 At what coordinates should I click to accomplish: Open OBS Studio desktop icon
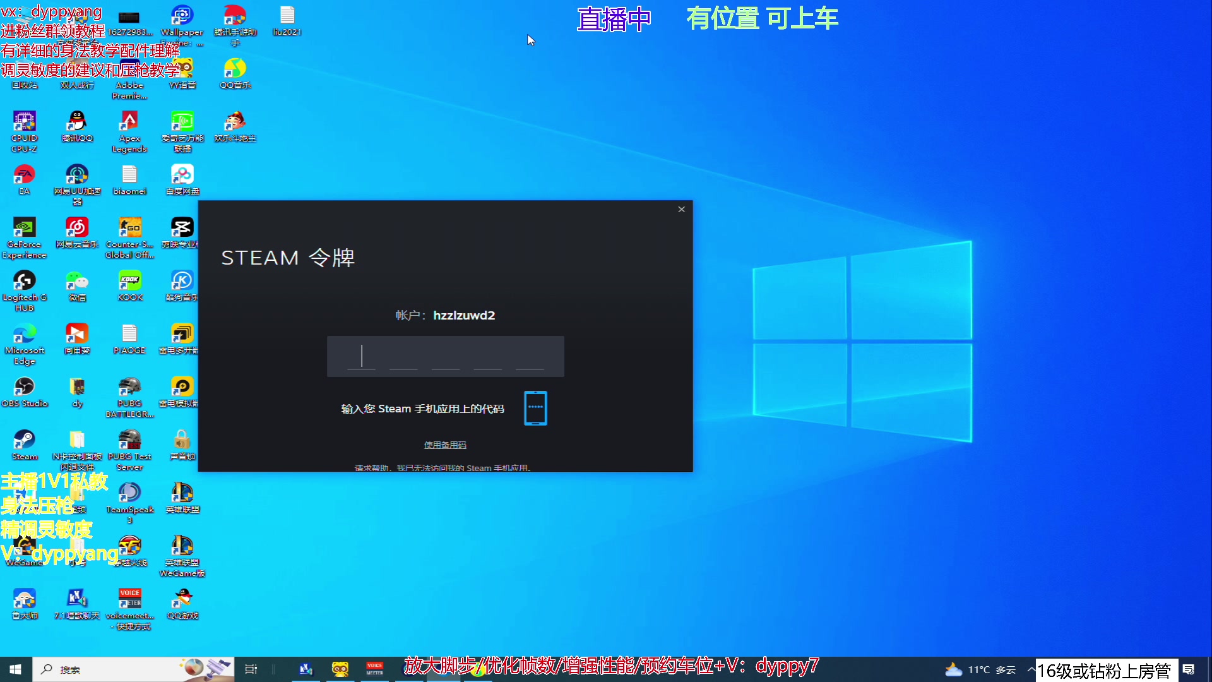coord(25,392)
